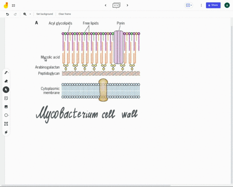The width and height of the screenshot is (233, 187).
Task: Click Clear frame
Action: coord(65,14)
